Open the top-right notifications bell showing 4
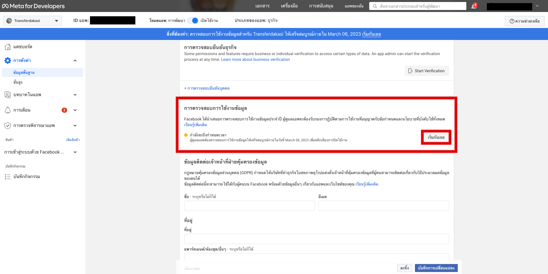This screenshot has width=548, height=274. point(473,6)
